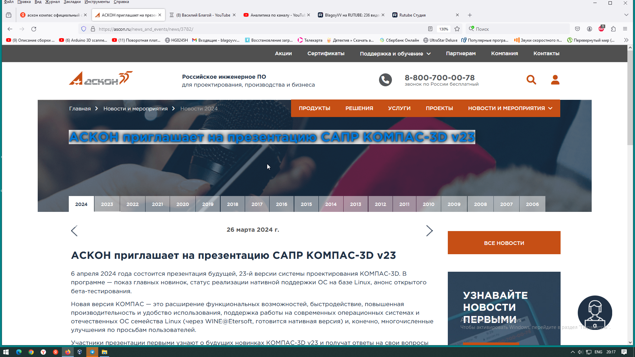The image size is (635, 357).
Task: Toggle reader view in the address bar
Action: 431,29
